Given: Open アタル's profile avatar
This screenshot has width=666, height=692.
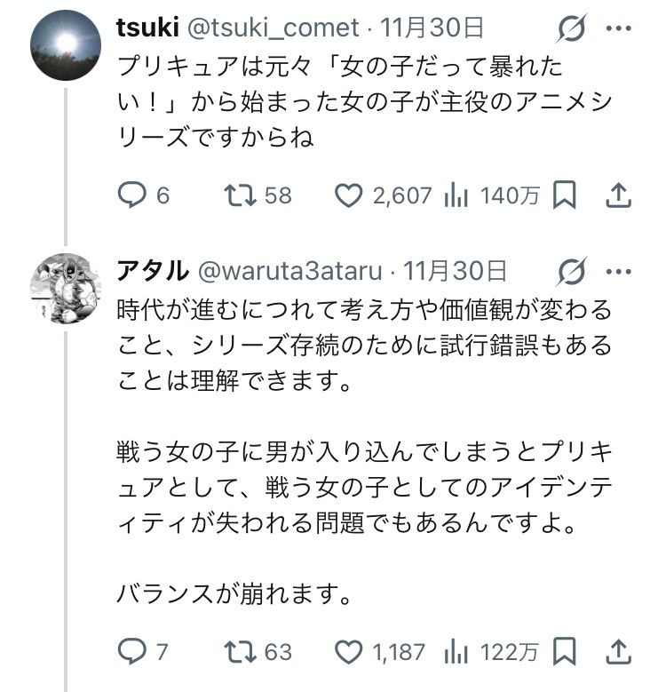Looking at the screenshot, I should coord(66,287).
